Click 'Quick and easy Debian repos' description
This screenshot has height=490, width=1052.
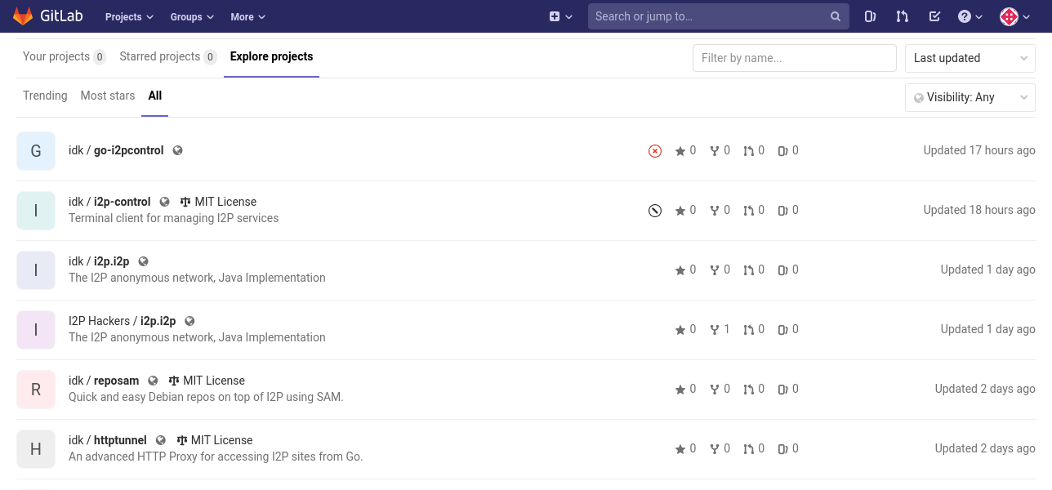pyautogui.click(x=206, y=397)
